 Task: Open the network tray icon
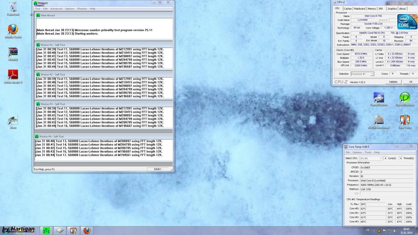[x=390, y=231]
